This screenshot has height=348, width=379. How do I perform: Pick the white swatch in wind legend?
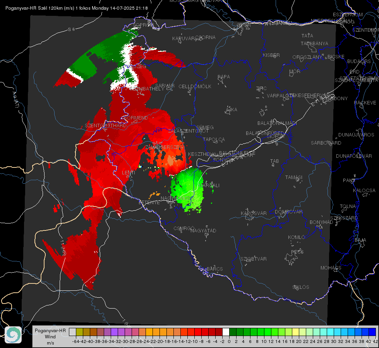pyautogui.click(x=226, y=332)
